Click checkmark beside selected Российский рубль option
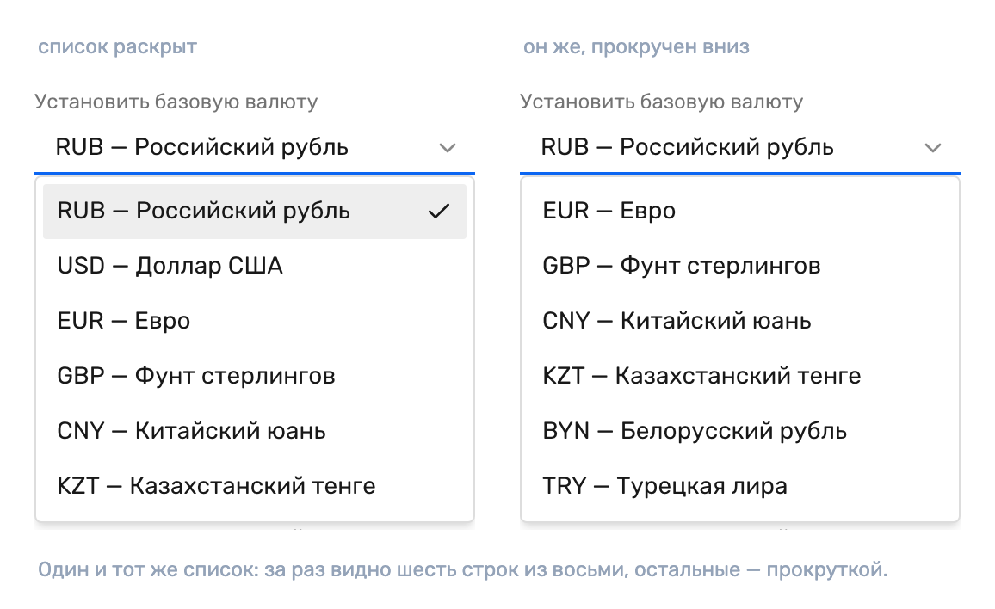This screenshot has width=995, height=609. tap(438, 212)
